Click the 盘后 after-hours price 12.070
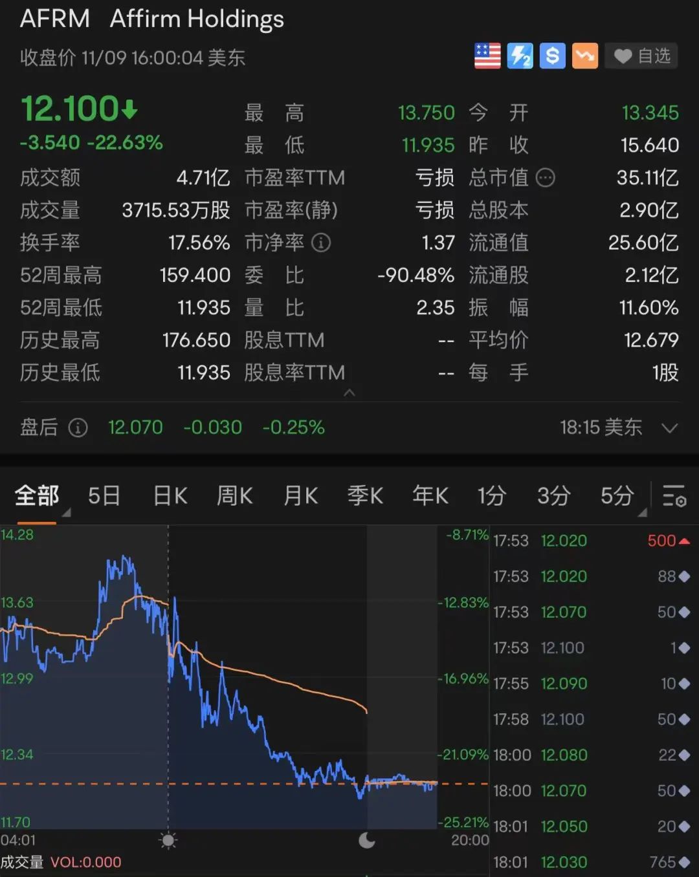 [135, 428]
